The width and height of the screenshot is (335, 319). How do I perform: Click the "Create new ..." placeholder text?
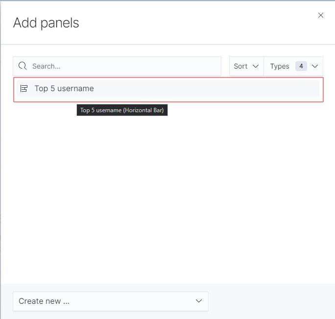pos(44,301)
